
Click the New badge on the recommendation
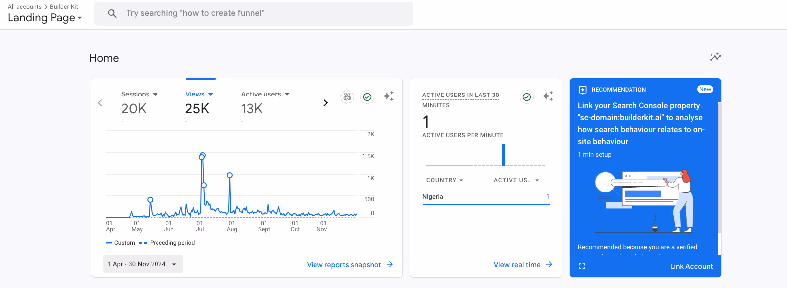point(705,89)
